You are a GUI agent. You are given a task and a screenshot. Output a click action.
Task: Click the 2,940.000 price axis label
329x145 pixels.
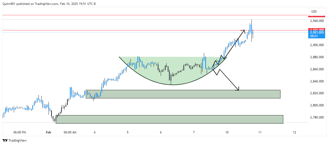coord(317,21)
